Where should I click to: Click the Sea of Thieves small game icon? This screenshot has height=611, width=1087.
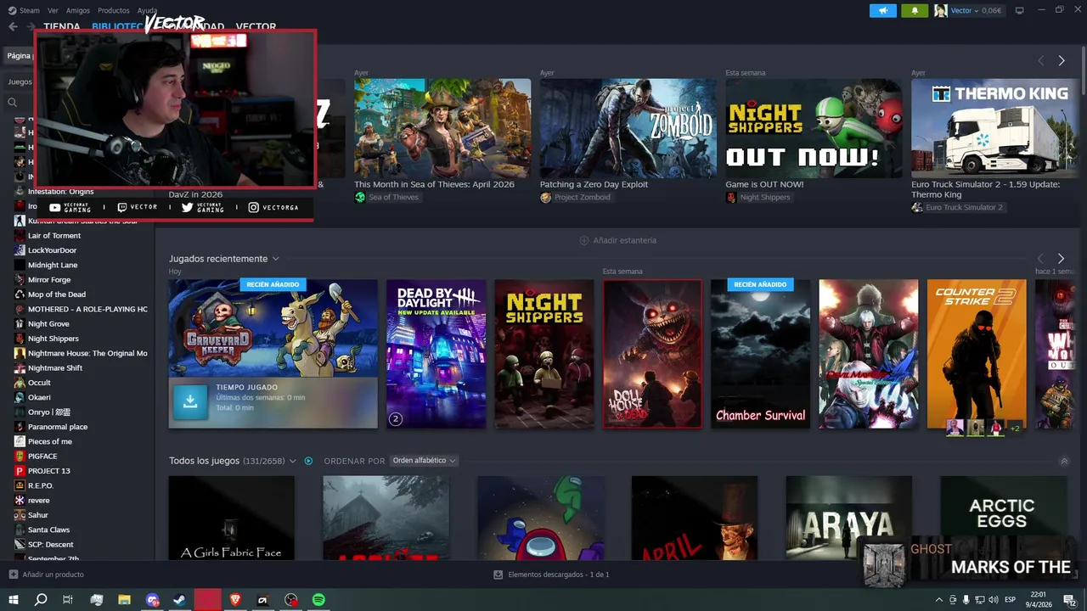coord(360,197)
